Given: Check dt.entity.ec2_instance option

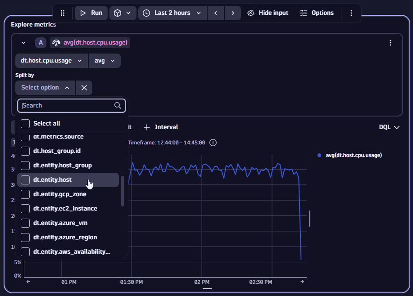Looking at the screenshot, I should click(25, 209).
